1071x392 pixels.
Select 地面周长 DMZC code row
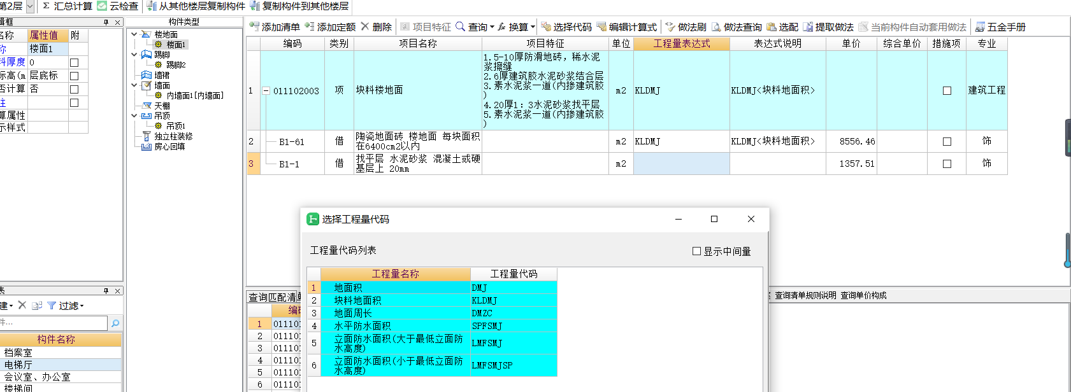click(x=432, y=313)
